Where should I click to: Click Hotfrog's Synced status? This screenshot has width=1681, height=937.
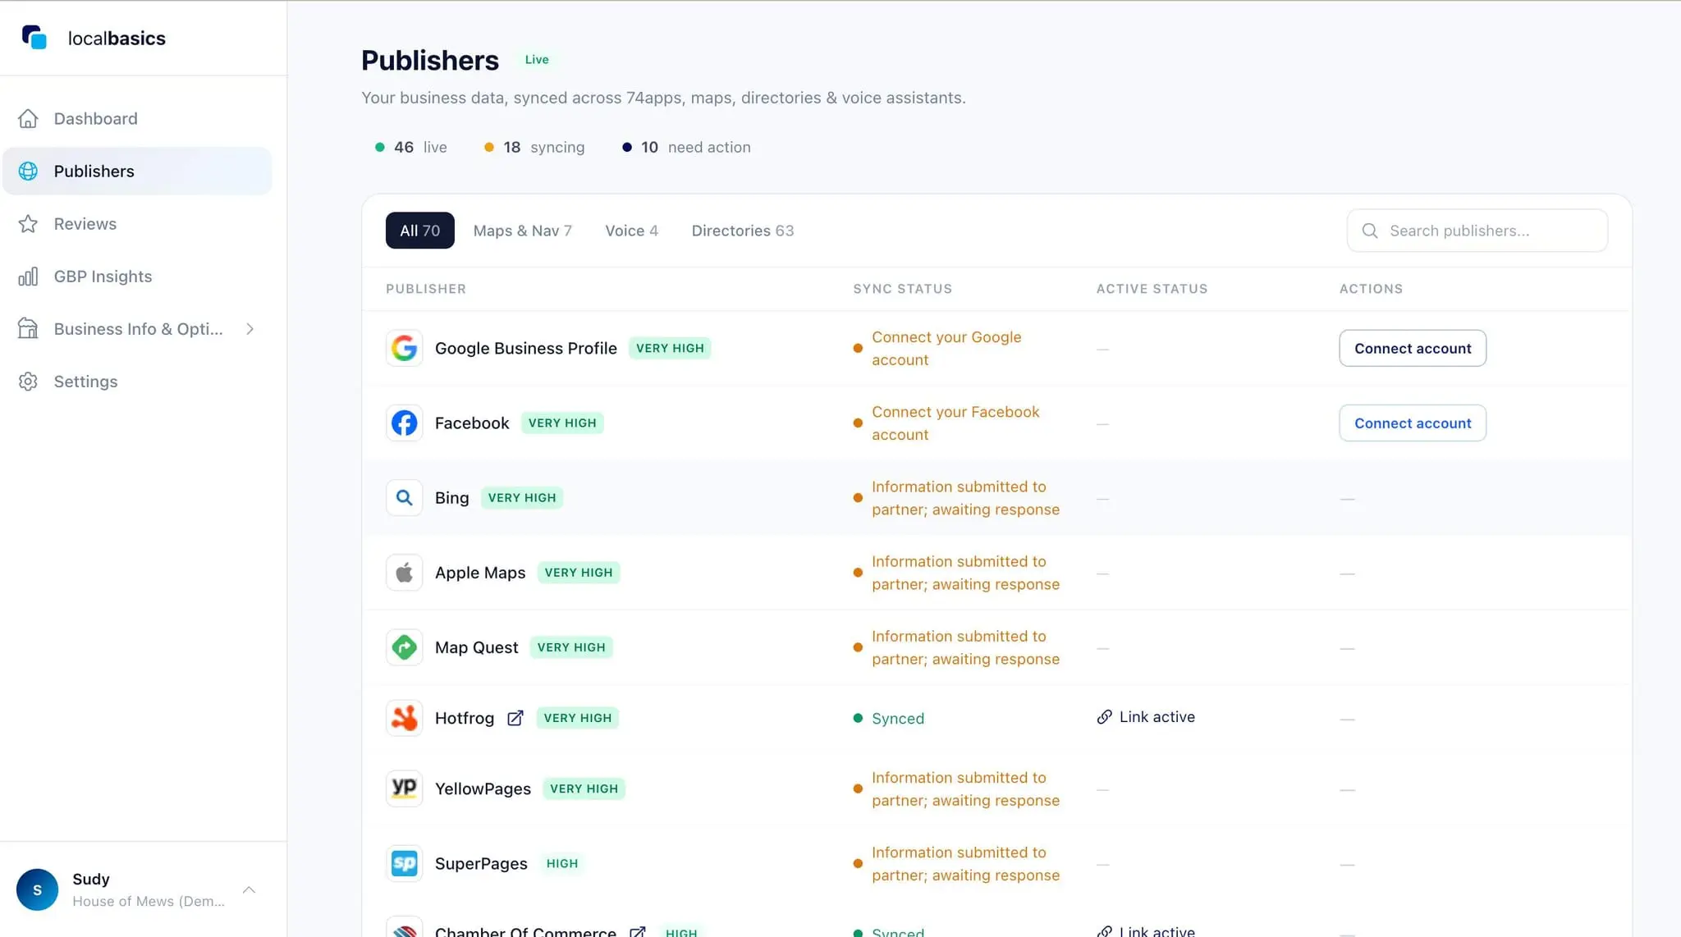889,718
